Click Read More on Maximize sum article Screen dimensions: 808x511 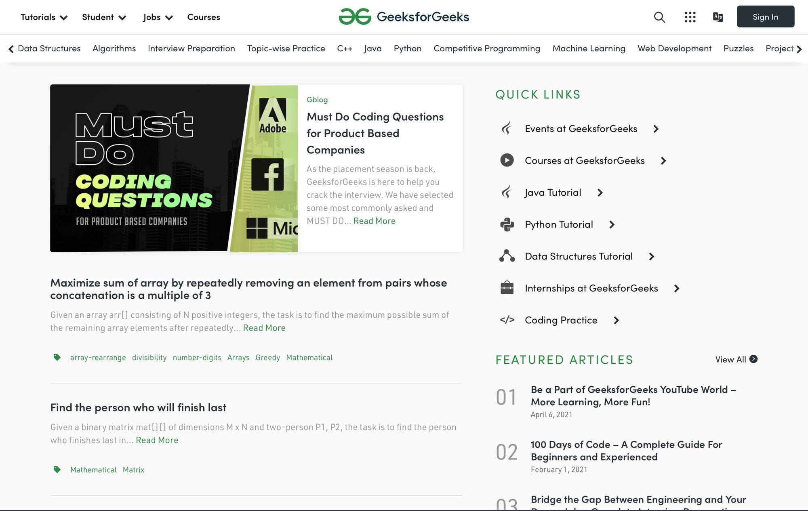264,328
